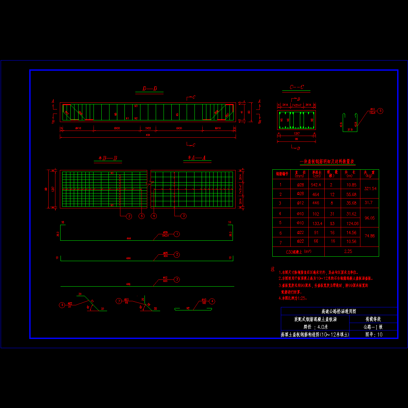Select the 124.06 total length cell
Screen dimensions: 408x408
[x=350, y=223]
